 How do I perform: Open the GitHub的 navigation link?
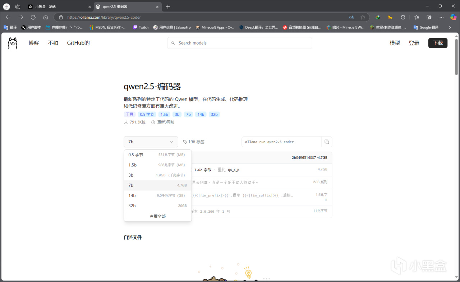pos(78,43)
